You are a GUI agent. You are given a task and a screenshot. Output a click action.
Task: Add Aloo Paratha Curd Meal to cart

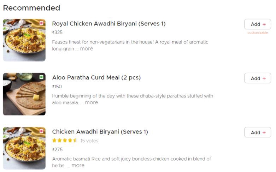pyautogui.click(x=257, y=78)
